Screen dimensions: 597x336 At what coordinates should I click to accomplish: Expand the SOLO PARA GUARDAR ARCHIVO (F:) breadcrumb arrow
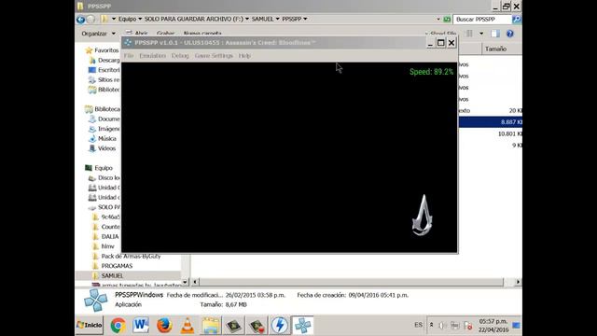(247, 19)
